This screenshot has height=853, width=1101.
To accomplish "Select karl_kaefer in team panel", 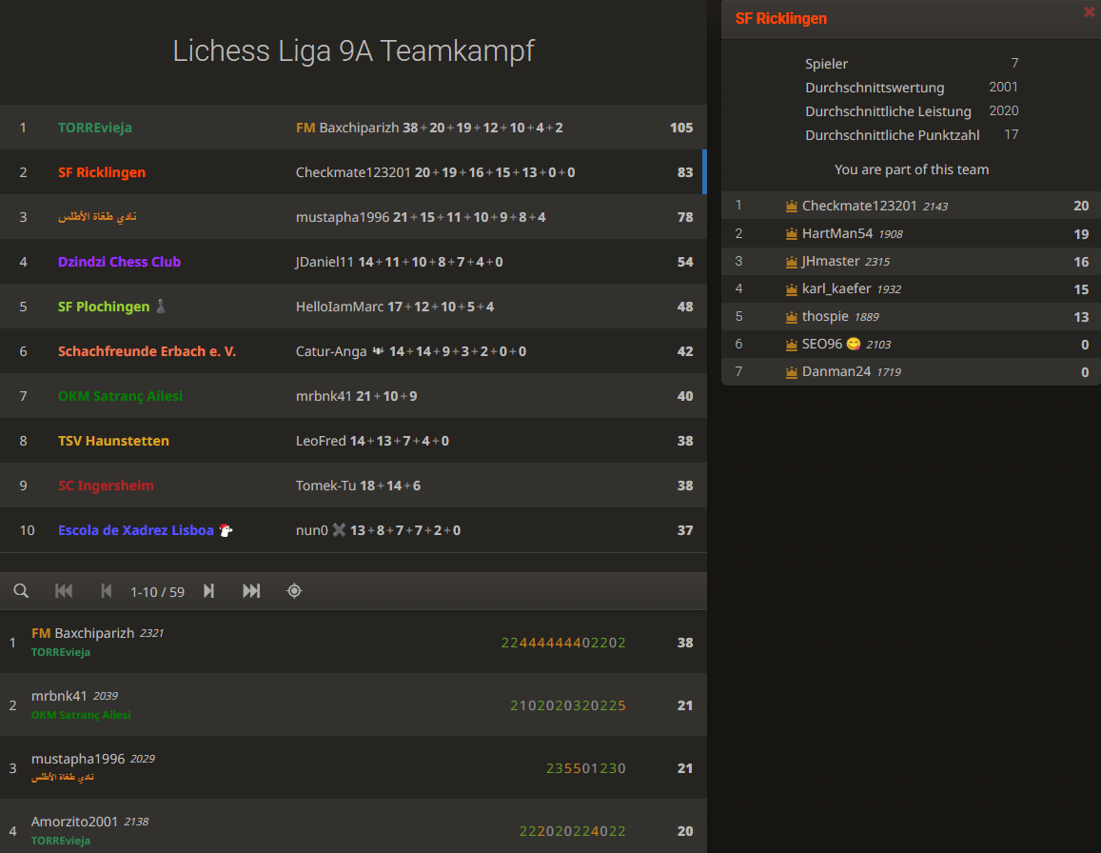I will pyautogui.click(x=911, y=288).
